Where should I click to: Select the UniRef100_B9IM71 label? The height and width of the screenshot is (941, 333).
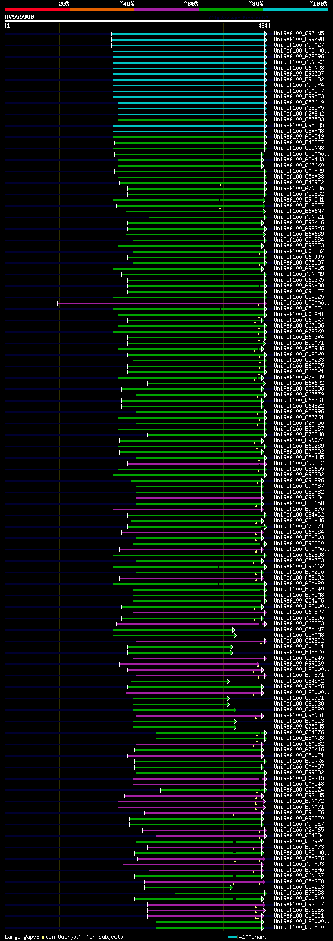pos(299,343)
